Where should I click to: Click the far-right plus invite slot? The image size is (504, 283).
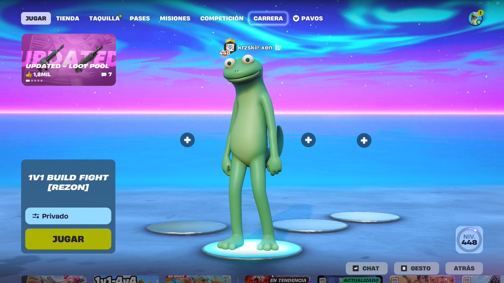click(x=364, y=140)
